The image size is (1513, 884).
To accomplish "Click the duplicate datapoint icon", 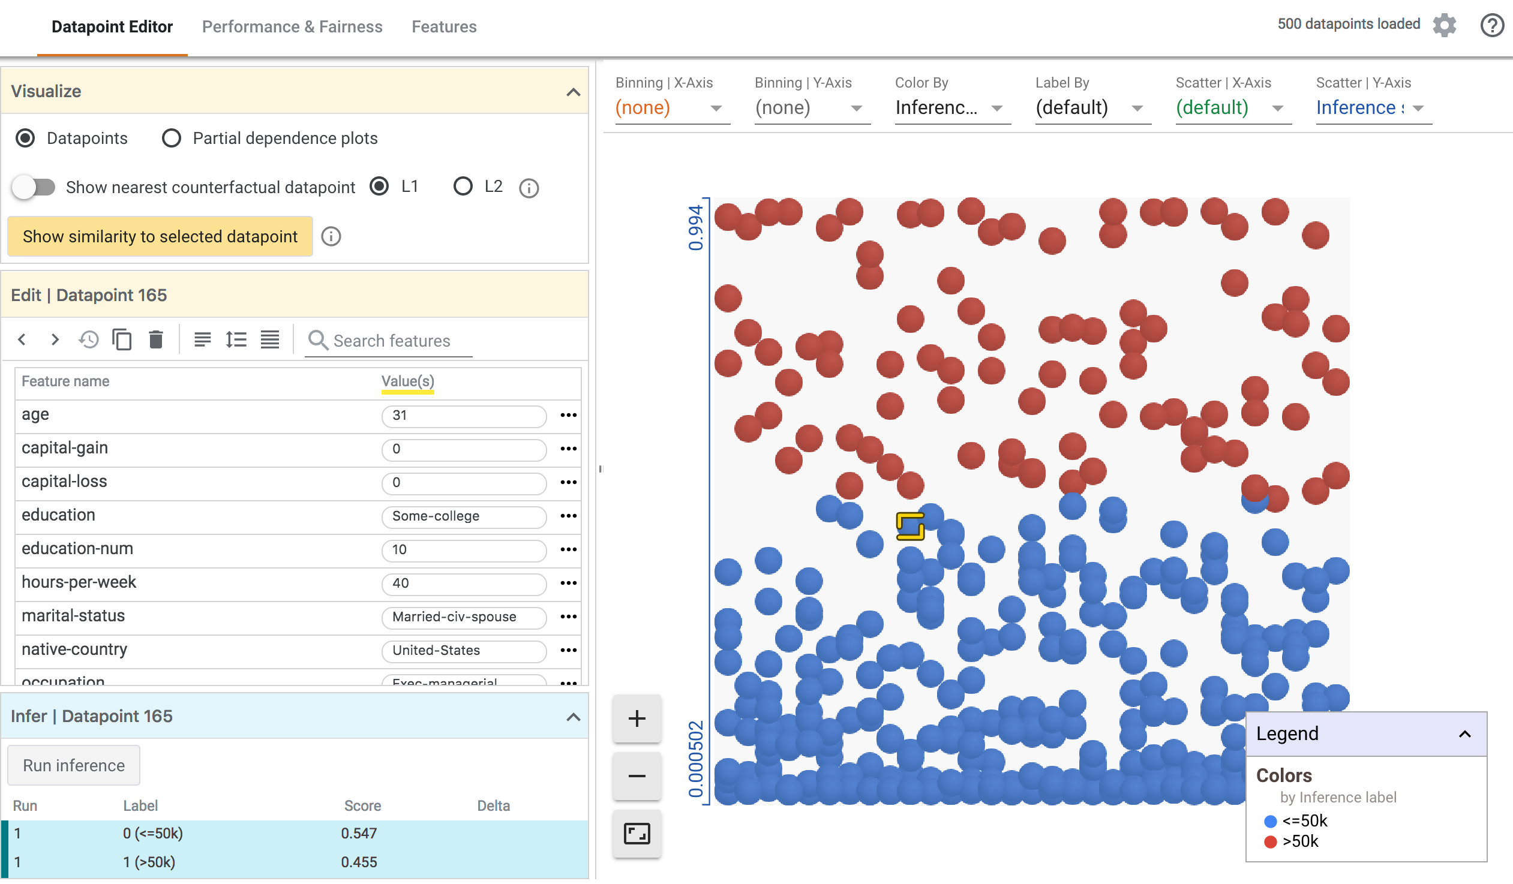I will 123,340.
